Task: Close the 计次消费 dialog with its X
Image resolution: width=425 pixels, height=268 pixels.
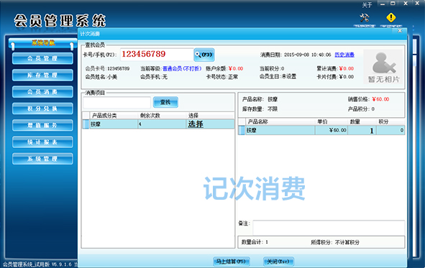Action: (x=400, y=31)
